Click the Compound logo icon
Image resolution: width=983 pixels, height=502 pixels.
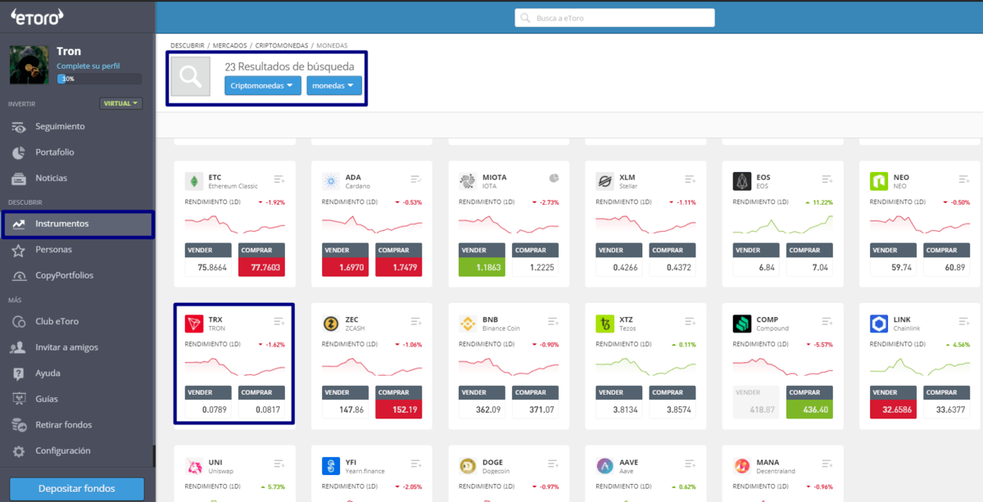pyautogui.click(x=742, y=324)
